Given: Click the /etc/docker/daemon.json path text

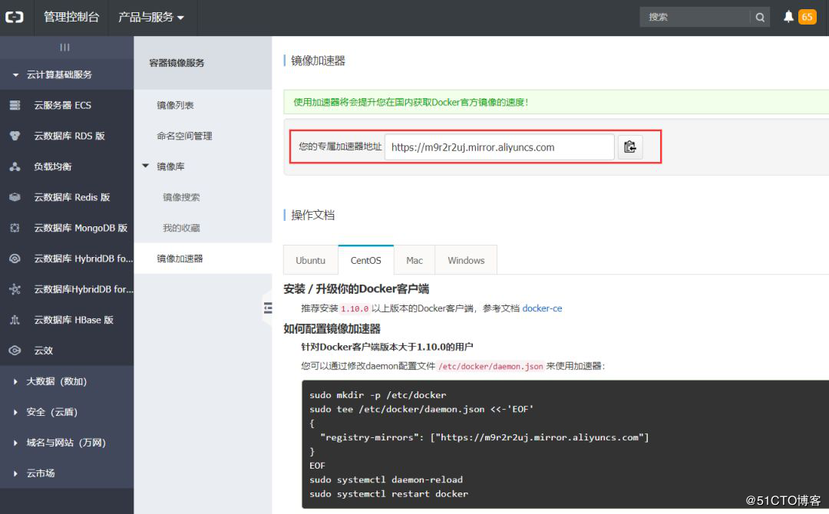Looking at the screenshot, I should [490, 366].
